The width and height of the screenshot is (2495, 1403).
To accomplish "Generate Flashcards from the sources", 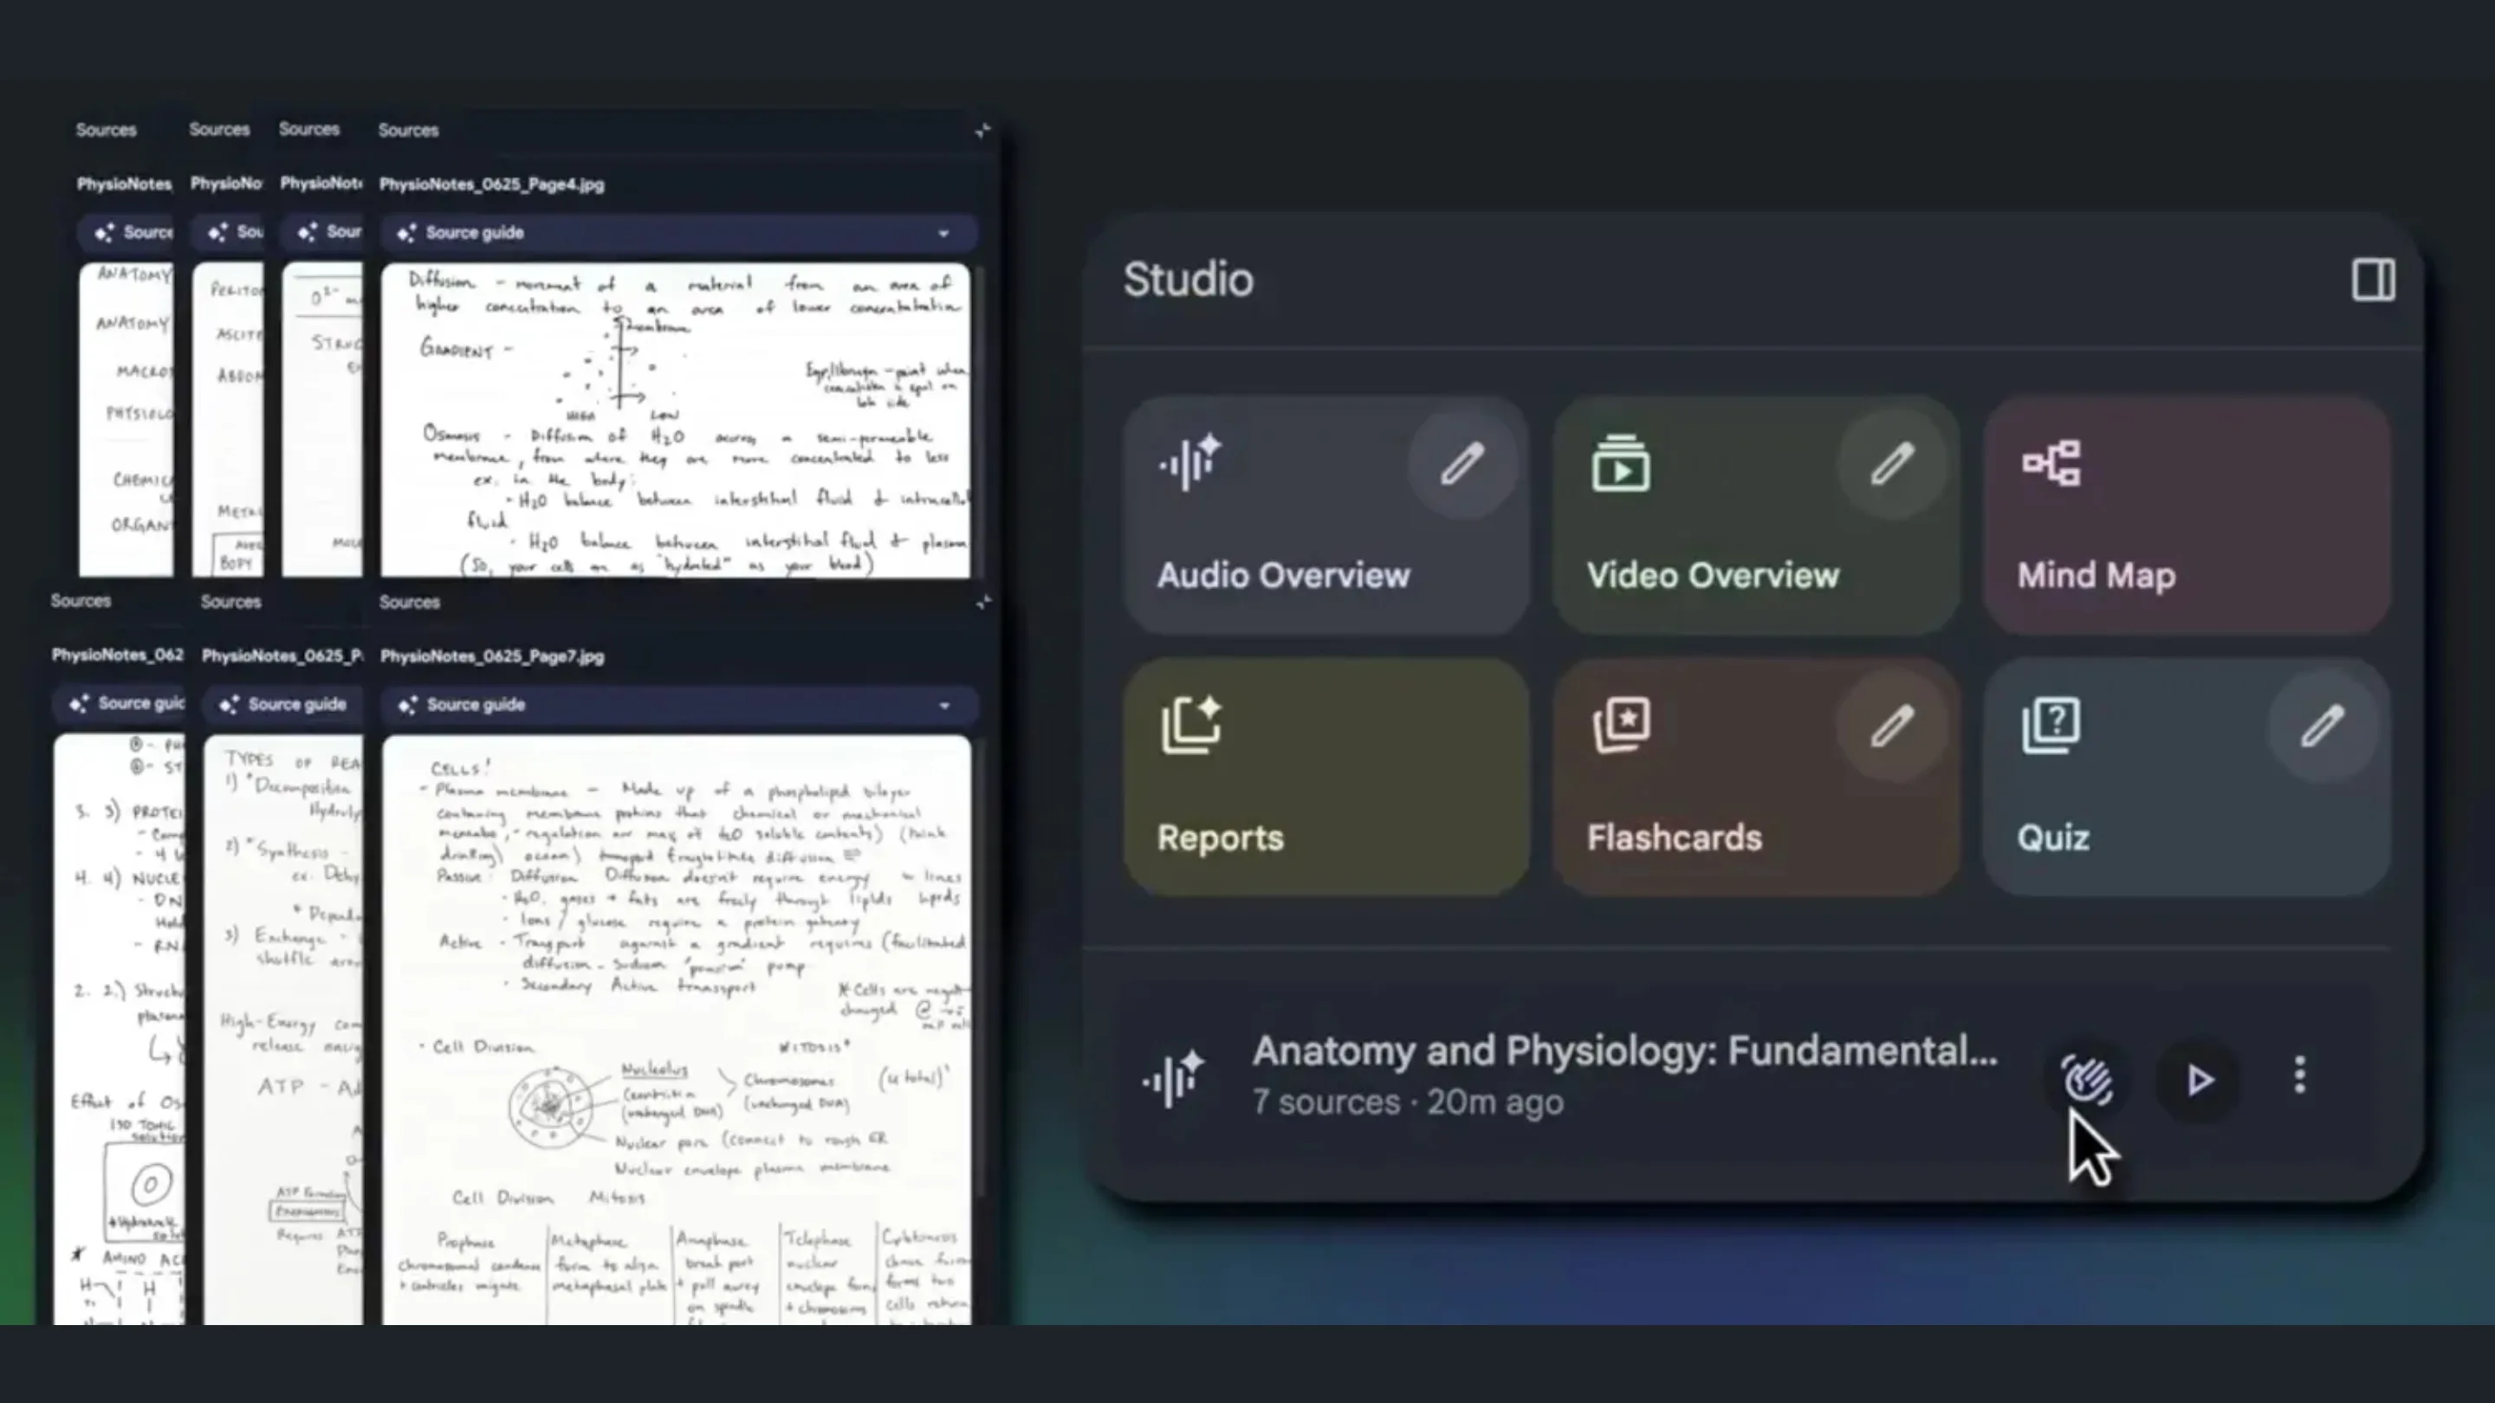I will click(1675, 837).
